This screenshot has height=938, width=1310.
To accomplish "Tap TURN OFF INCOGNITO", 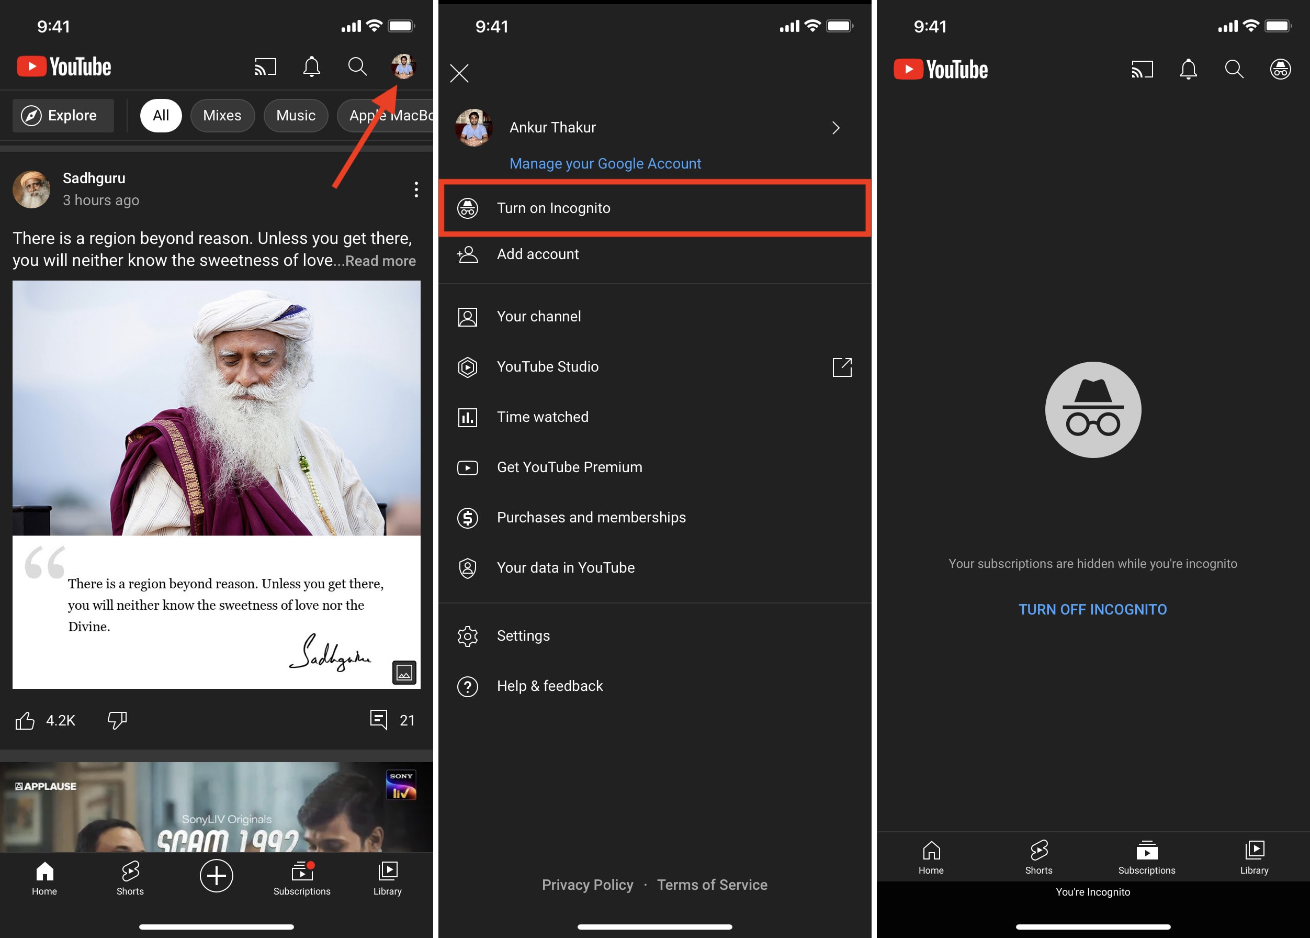I will coord(1092,609).
